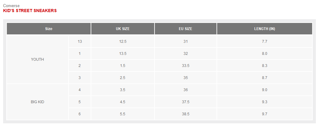This screenshot has height=128, width=319.
Task: Click EU size 36 cell
Action: pos(185,90)
